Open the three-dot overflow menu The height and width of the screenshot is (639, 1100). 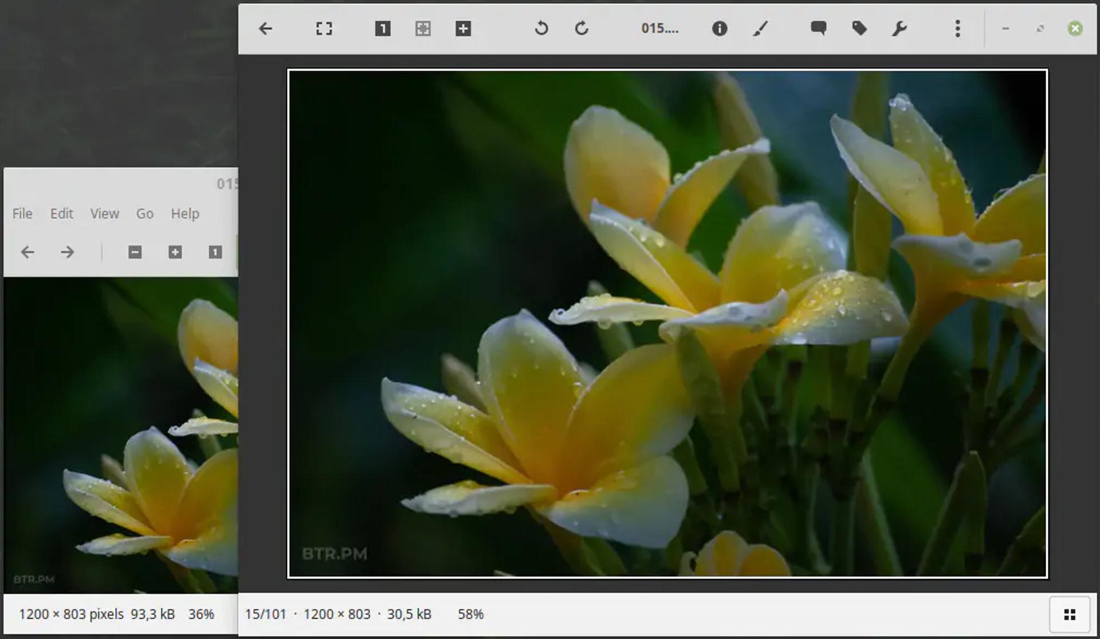click(x=957, y=29)
